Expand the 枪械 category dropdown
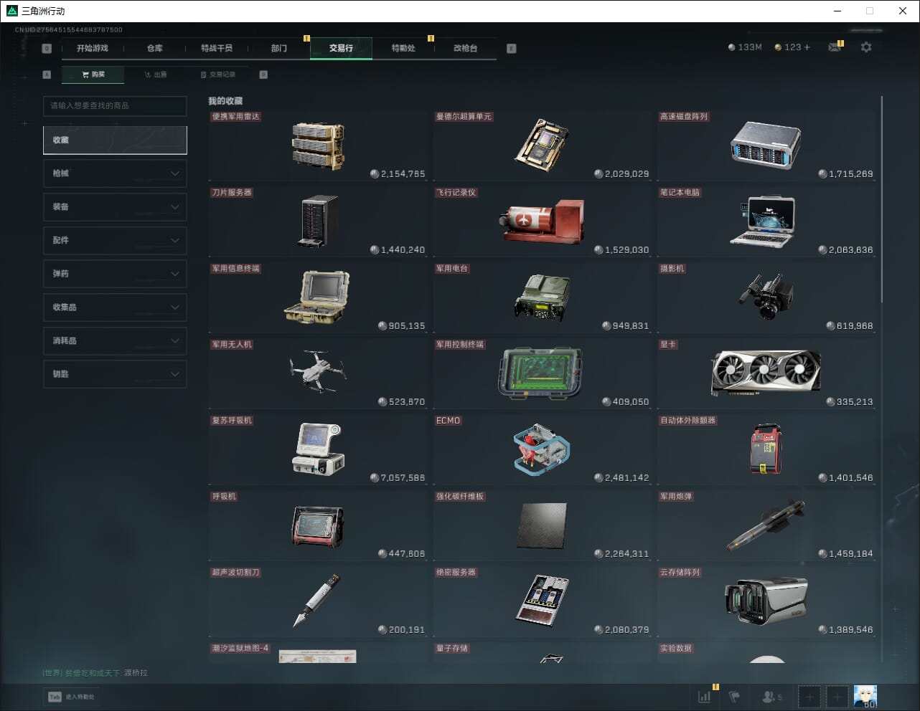920x711 pixels. [115, 173]
